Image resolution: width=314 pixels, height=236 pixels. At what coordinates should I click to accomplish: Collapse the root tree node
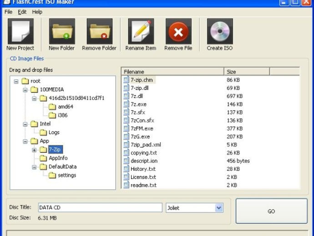point(16,82)
